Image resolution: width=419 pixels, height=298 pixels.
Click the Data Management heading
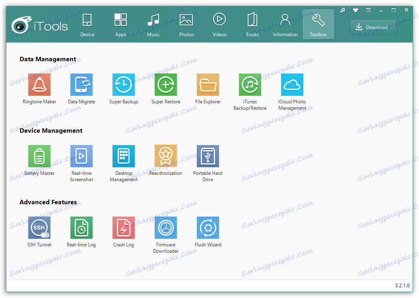coord(48,59)
